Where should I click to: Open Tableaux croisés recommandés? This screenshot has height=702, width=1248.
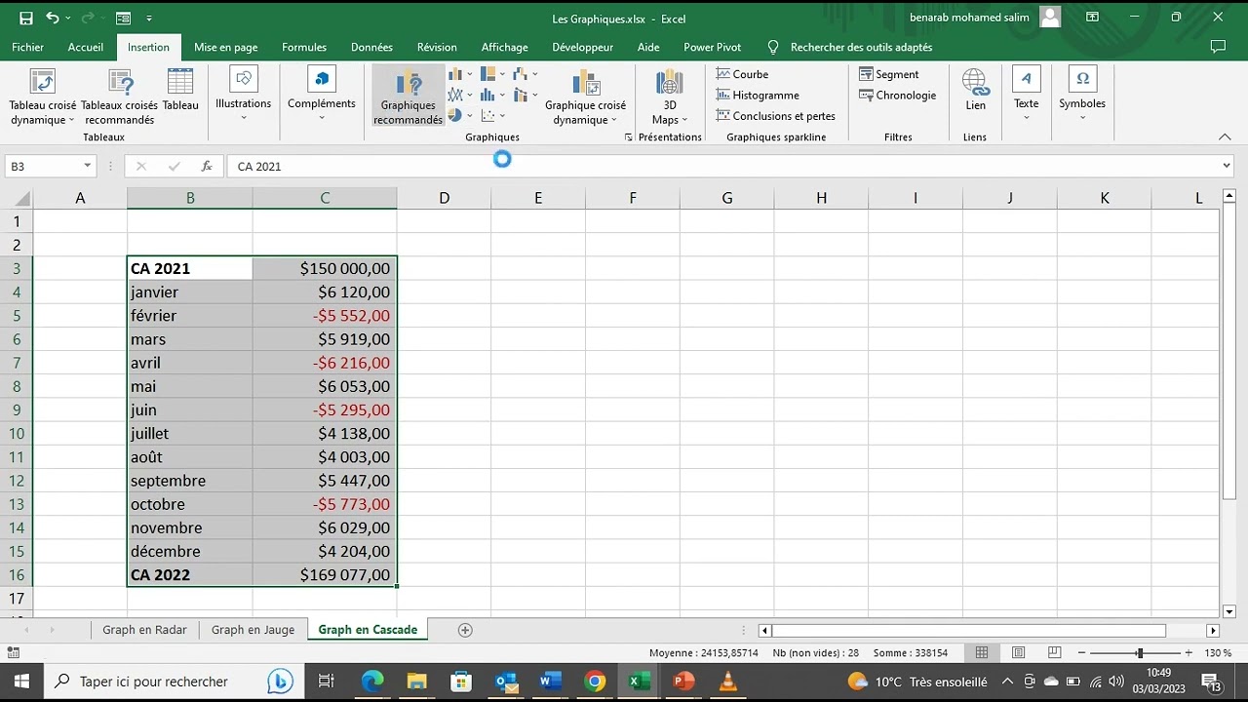pyautogui.click(x=119, y=97)
